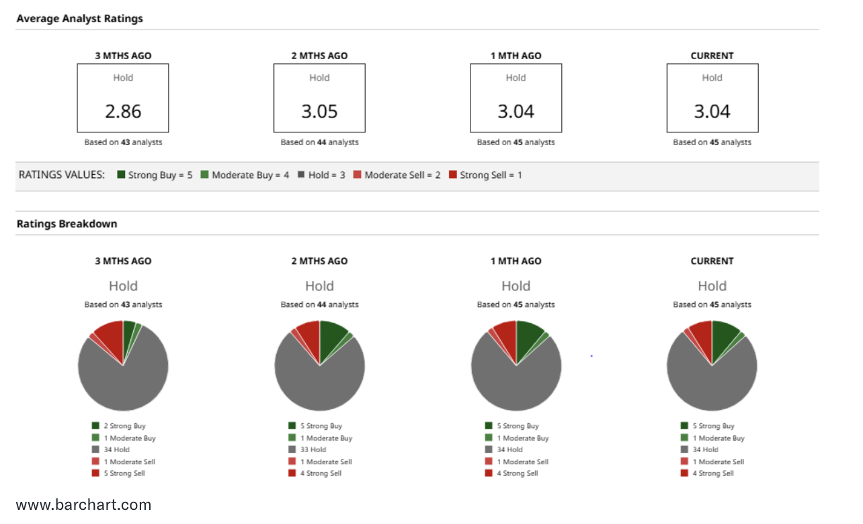
Task: Click the CURRENT ratings pie chart
Action: [712, 365]
